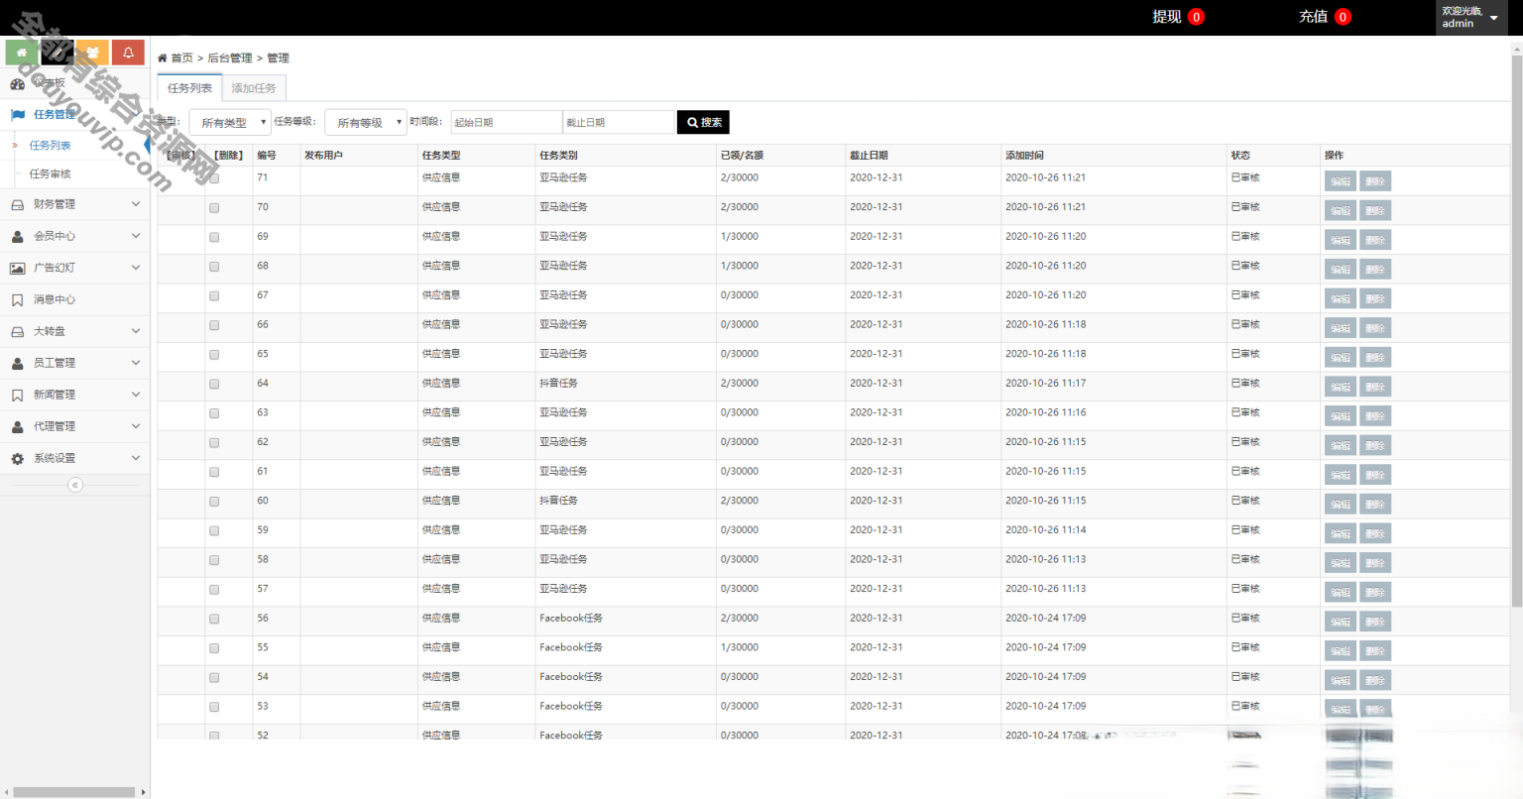
Task: Click the red bell notification shortcut
Action: pos(128,53)
